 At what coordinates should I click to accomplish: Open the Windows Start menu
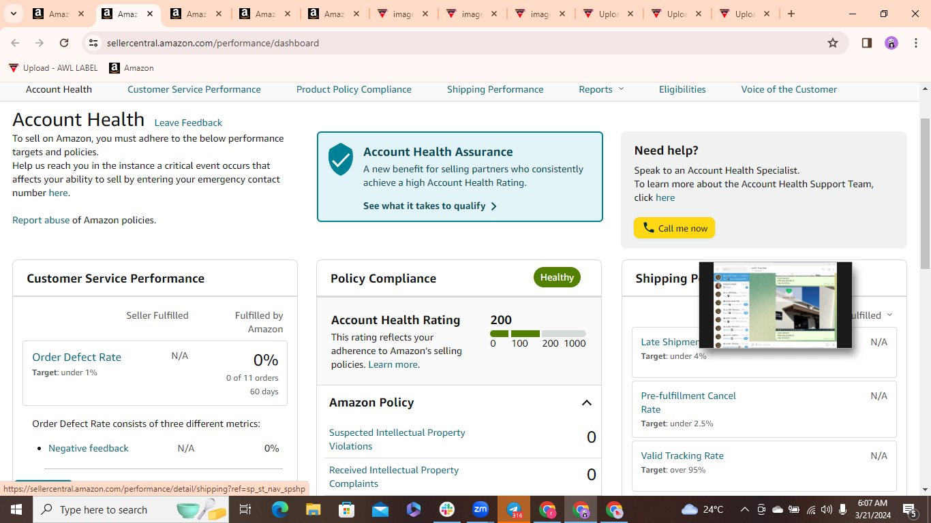point(15,509)
